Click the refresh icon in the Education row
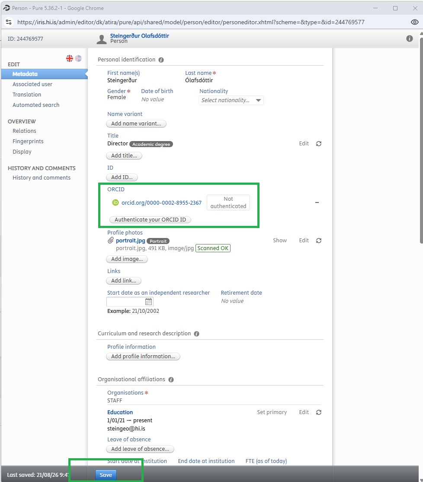 pyautogui.click(x=319, y=412)
